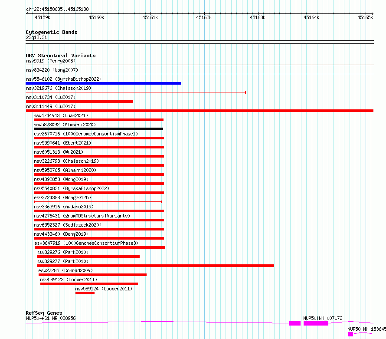The image size is (386, 339).
Task: Click the wide magenta NUP50 NM_007172 exon
Action: (x=316, y=323)
